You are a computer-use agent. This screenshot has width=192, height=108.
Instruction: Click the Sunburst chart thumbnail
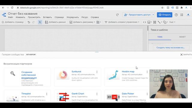[x=63, y=75]
